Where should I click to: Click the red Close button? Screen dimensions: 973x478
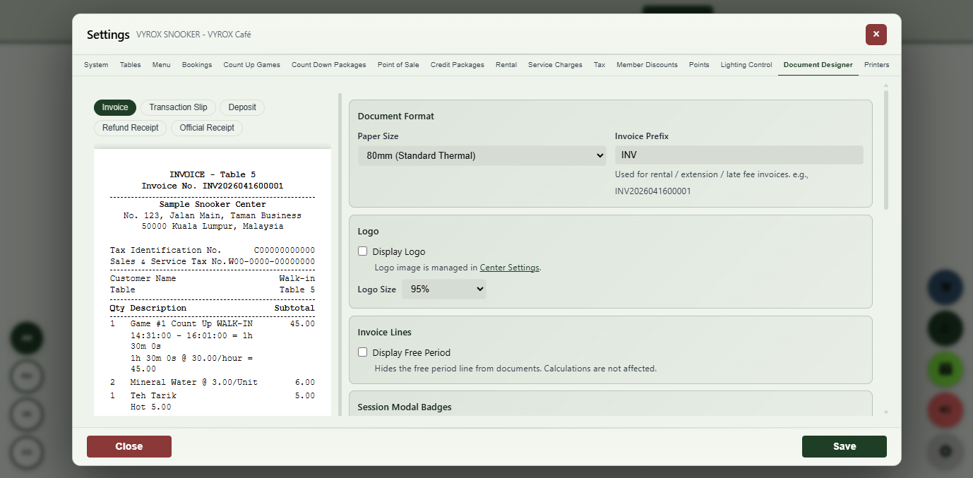(129, 446)
